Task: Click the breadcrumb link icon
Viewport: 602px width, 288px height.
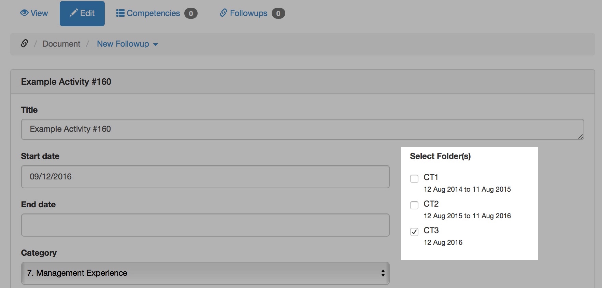Action: pos(25,44)
